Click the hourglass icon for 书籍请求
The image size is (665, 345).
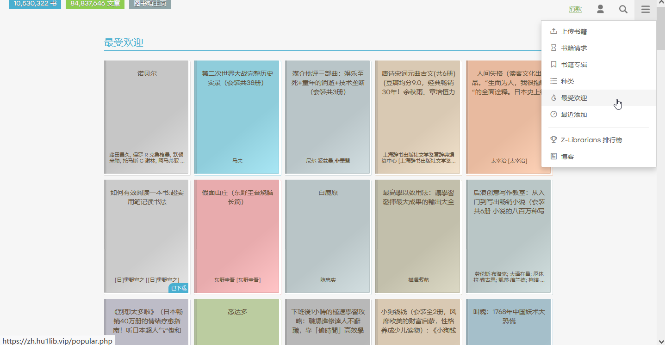pos(553,48)
